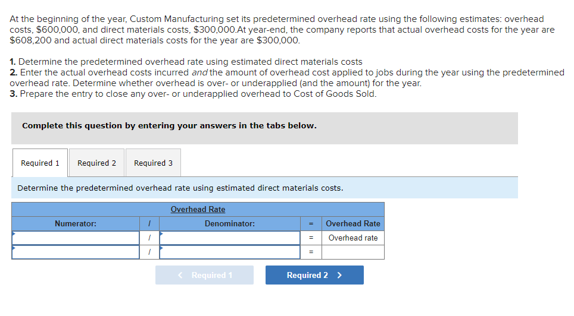Click the slash divider in the second data row

click(x=149, y=252)
